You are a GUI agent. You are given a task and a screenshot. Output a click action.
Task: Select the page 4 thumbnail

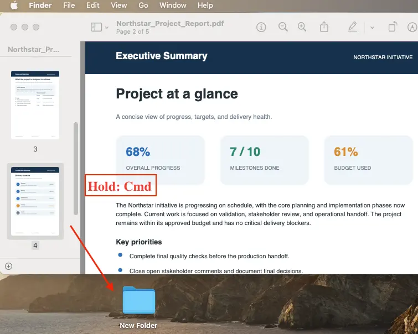pos(35,201)
